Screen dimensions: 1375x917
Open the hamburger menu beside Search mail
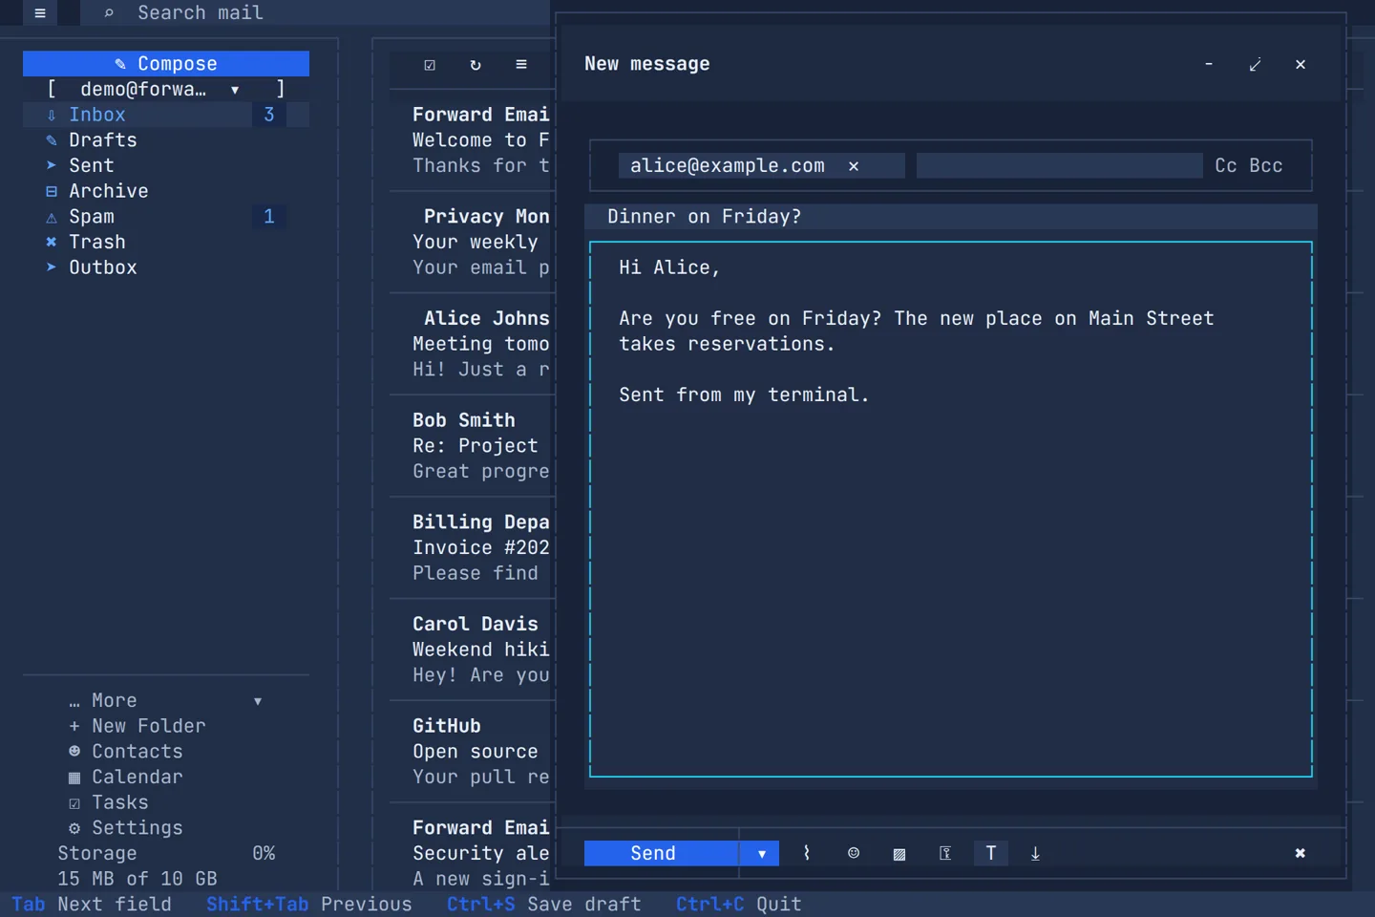[x=40, y=12]
